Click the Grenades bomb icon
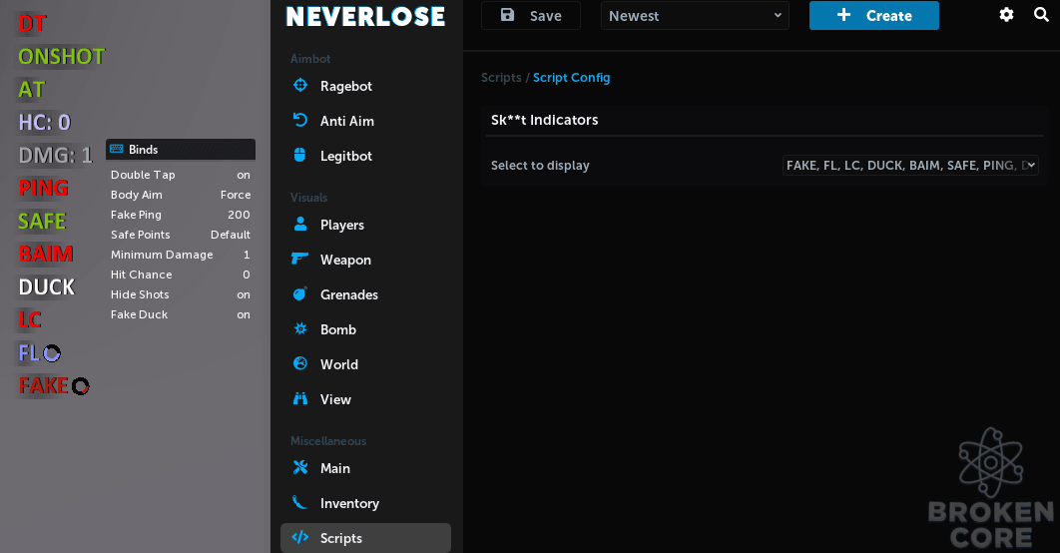1060x553 pixels. (x=300, y=293)
